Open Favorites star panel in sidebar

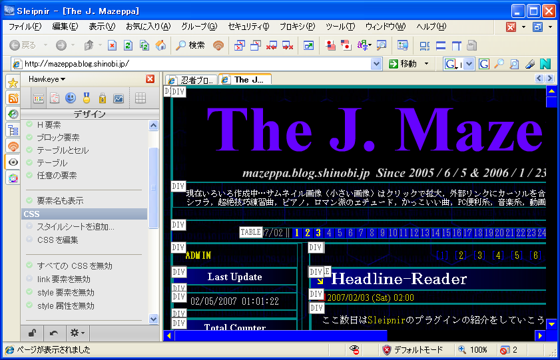pyautogui.click(x=13, y=83)
